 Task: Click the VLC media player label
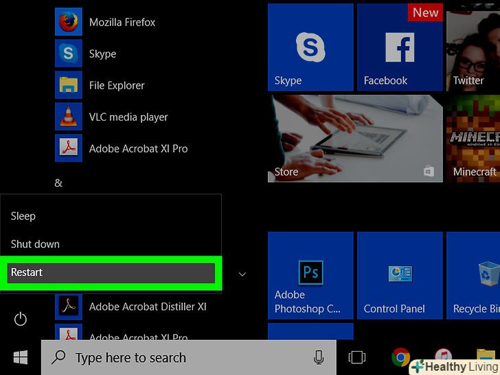point(128,117)
